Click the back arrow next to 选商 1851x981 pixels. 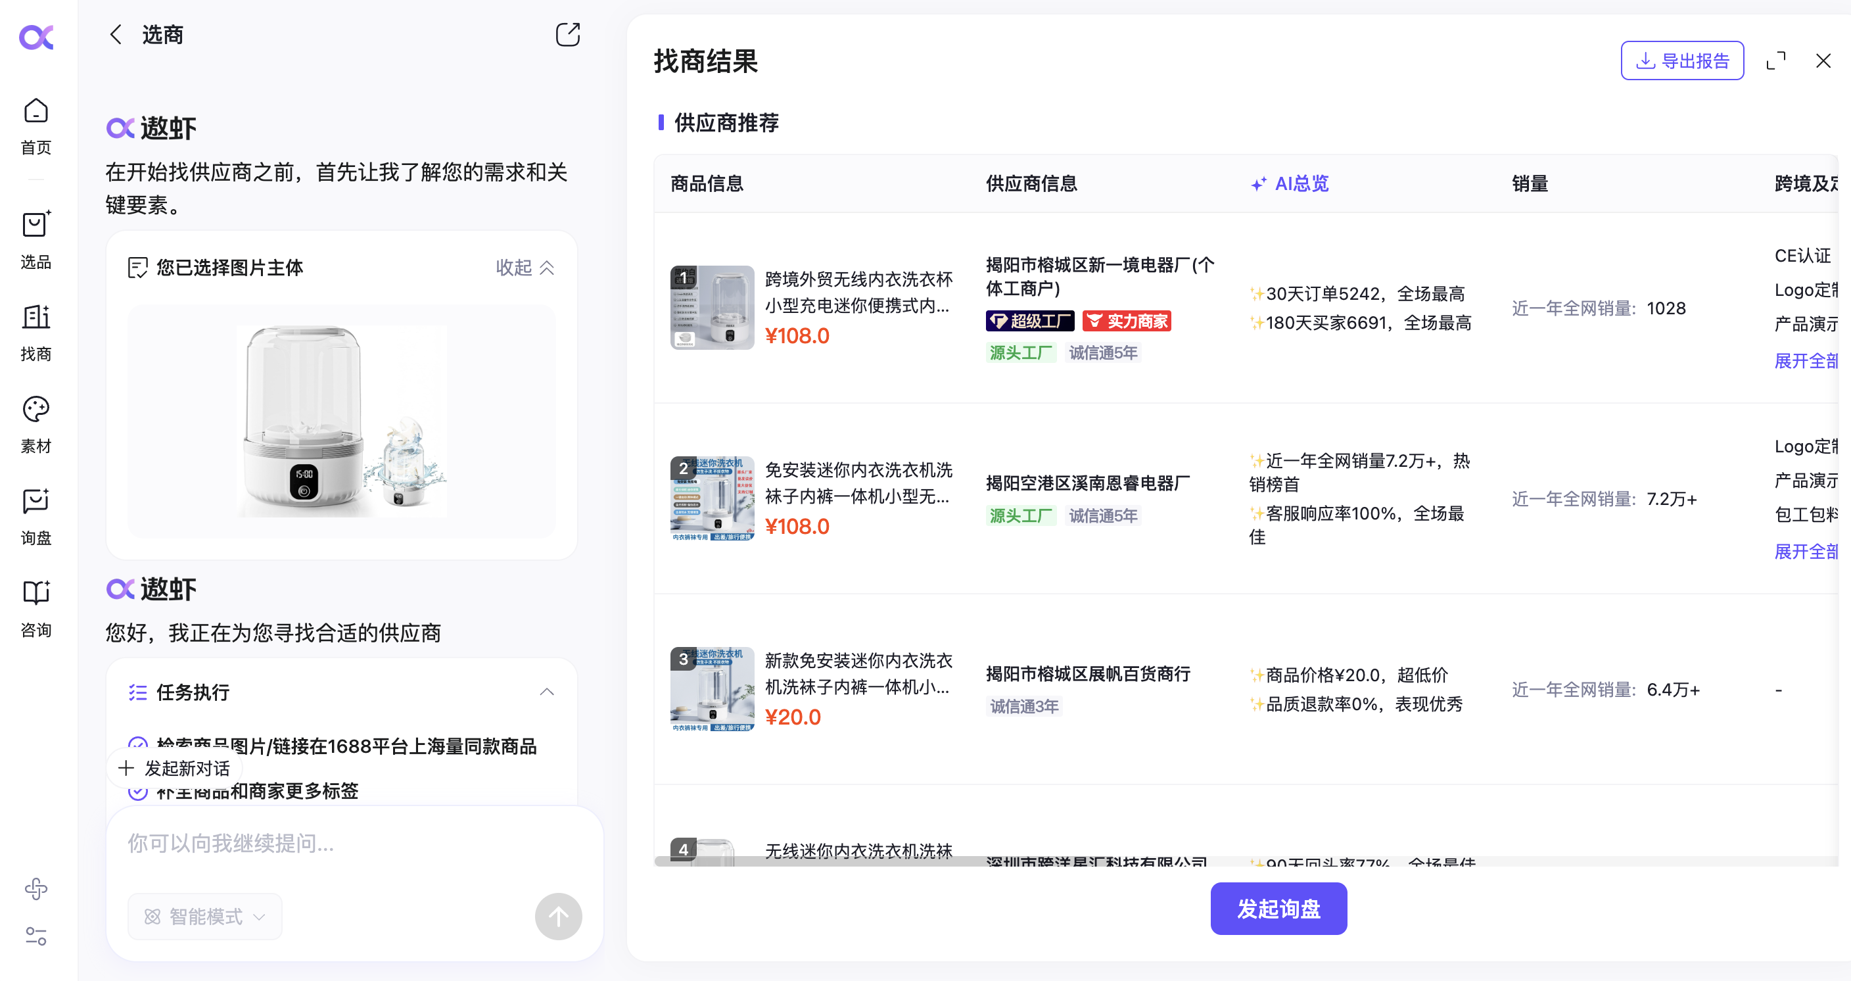[x=116, y=34]
